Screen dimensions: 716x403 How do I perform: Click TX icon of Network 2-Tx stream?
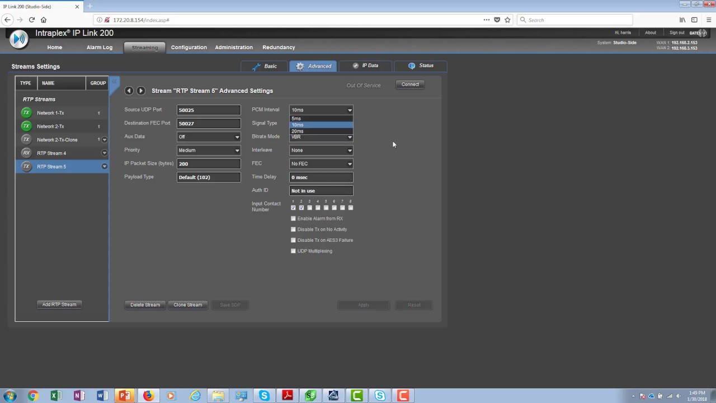[x=26, y=126]
